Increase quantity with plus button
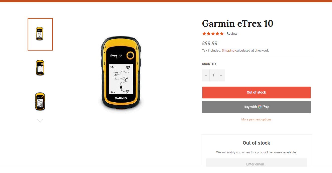 click(221, 75)
